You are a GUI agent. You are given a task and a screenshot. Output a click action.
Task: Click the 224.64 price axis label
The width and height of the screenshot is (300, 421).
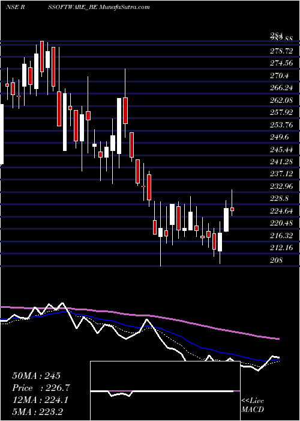coord(281,211)
